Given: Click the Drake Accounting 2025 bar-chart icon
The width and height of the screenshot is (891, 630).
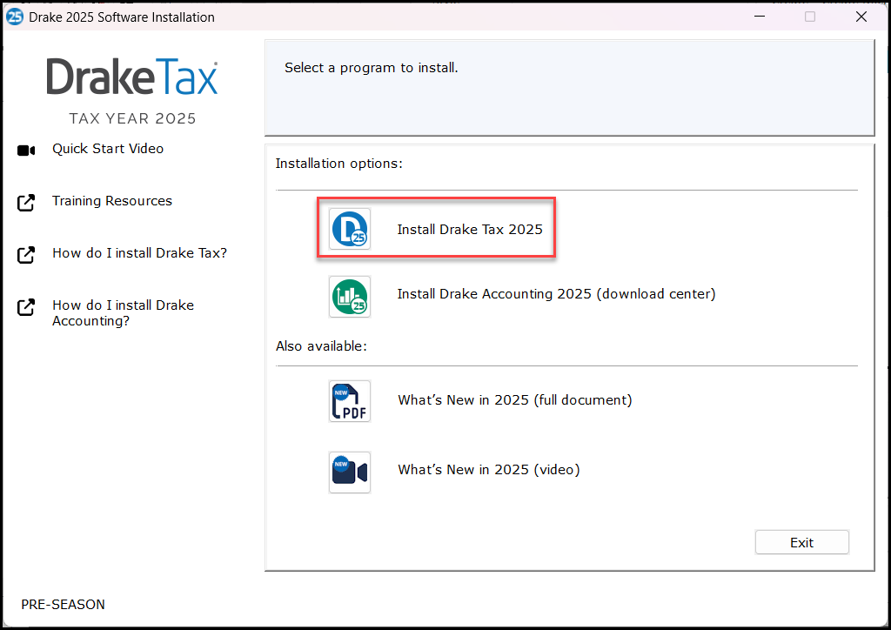Looking at the screenshot, I should (349, 296).
